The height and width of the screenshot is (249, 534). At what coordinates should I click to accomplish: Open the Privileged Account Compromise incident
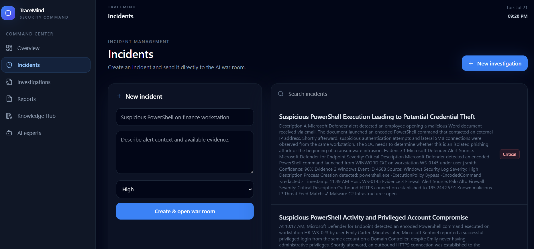pos(373,217)
